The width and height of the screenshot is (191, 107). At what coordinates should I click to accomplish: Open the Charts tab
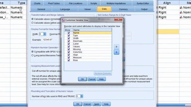[37, 3]
